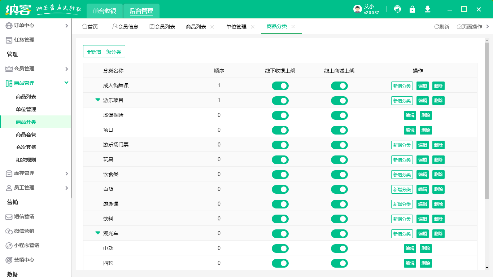Screen dimensions: 493x277
Task: Click the lock screen icon
Action: click(x=413, y=10)
